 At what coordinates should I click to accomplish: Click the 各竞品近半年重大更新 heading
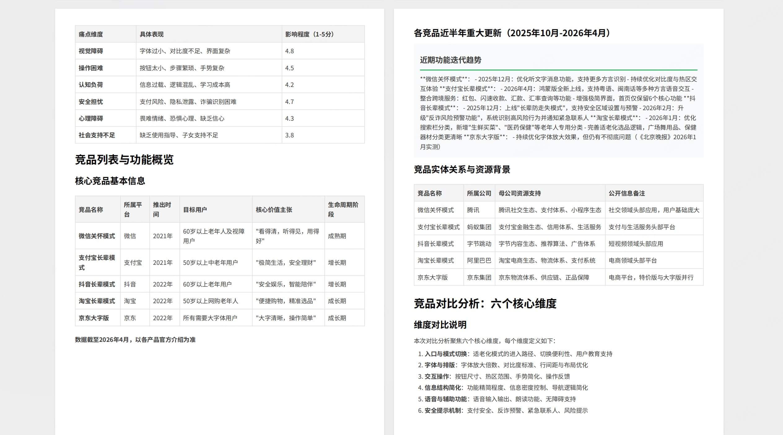coord(512,33)
